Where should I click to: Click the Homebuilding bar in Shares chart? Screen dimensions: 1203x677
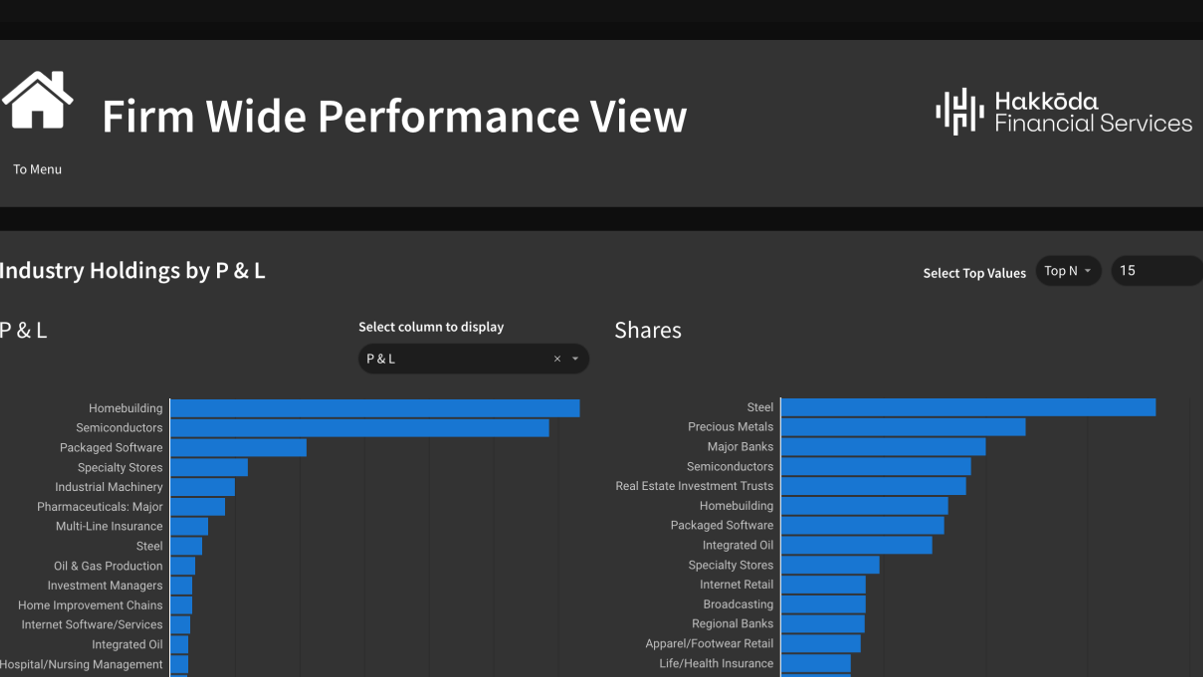click(865, 506)
